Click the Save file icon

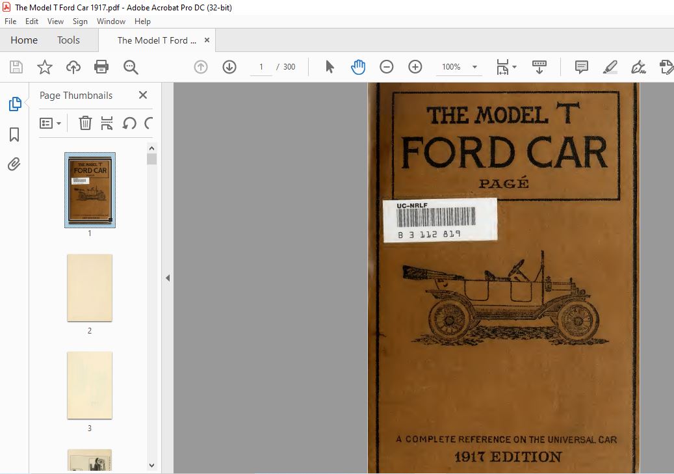coord(16,67)
